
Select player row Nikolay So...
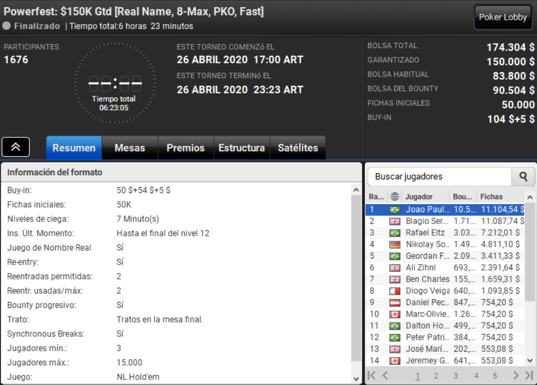[x=445, y=244]
